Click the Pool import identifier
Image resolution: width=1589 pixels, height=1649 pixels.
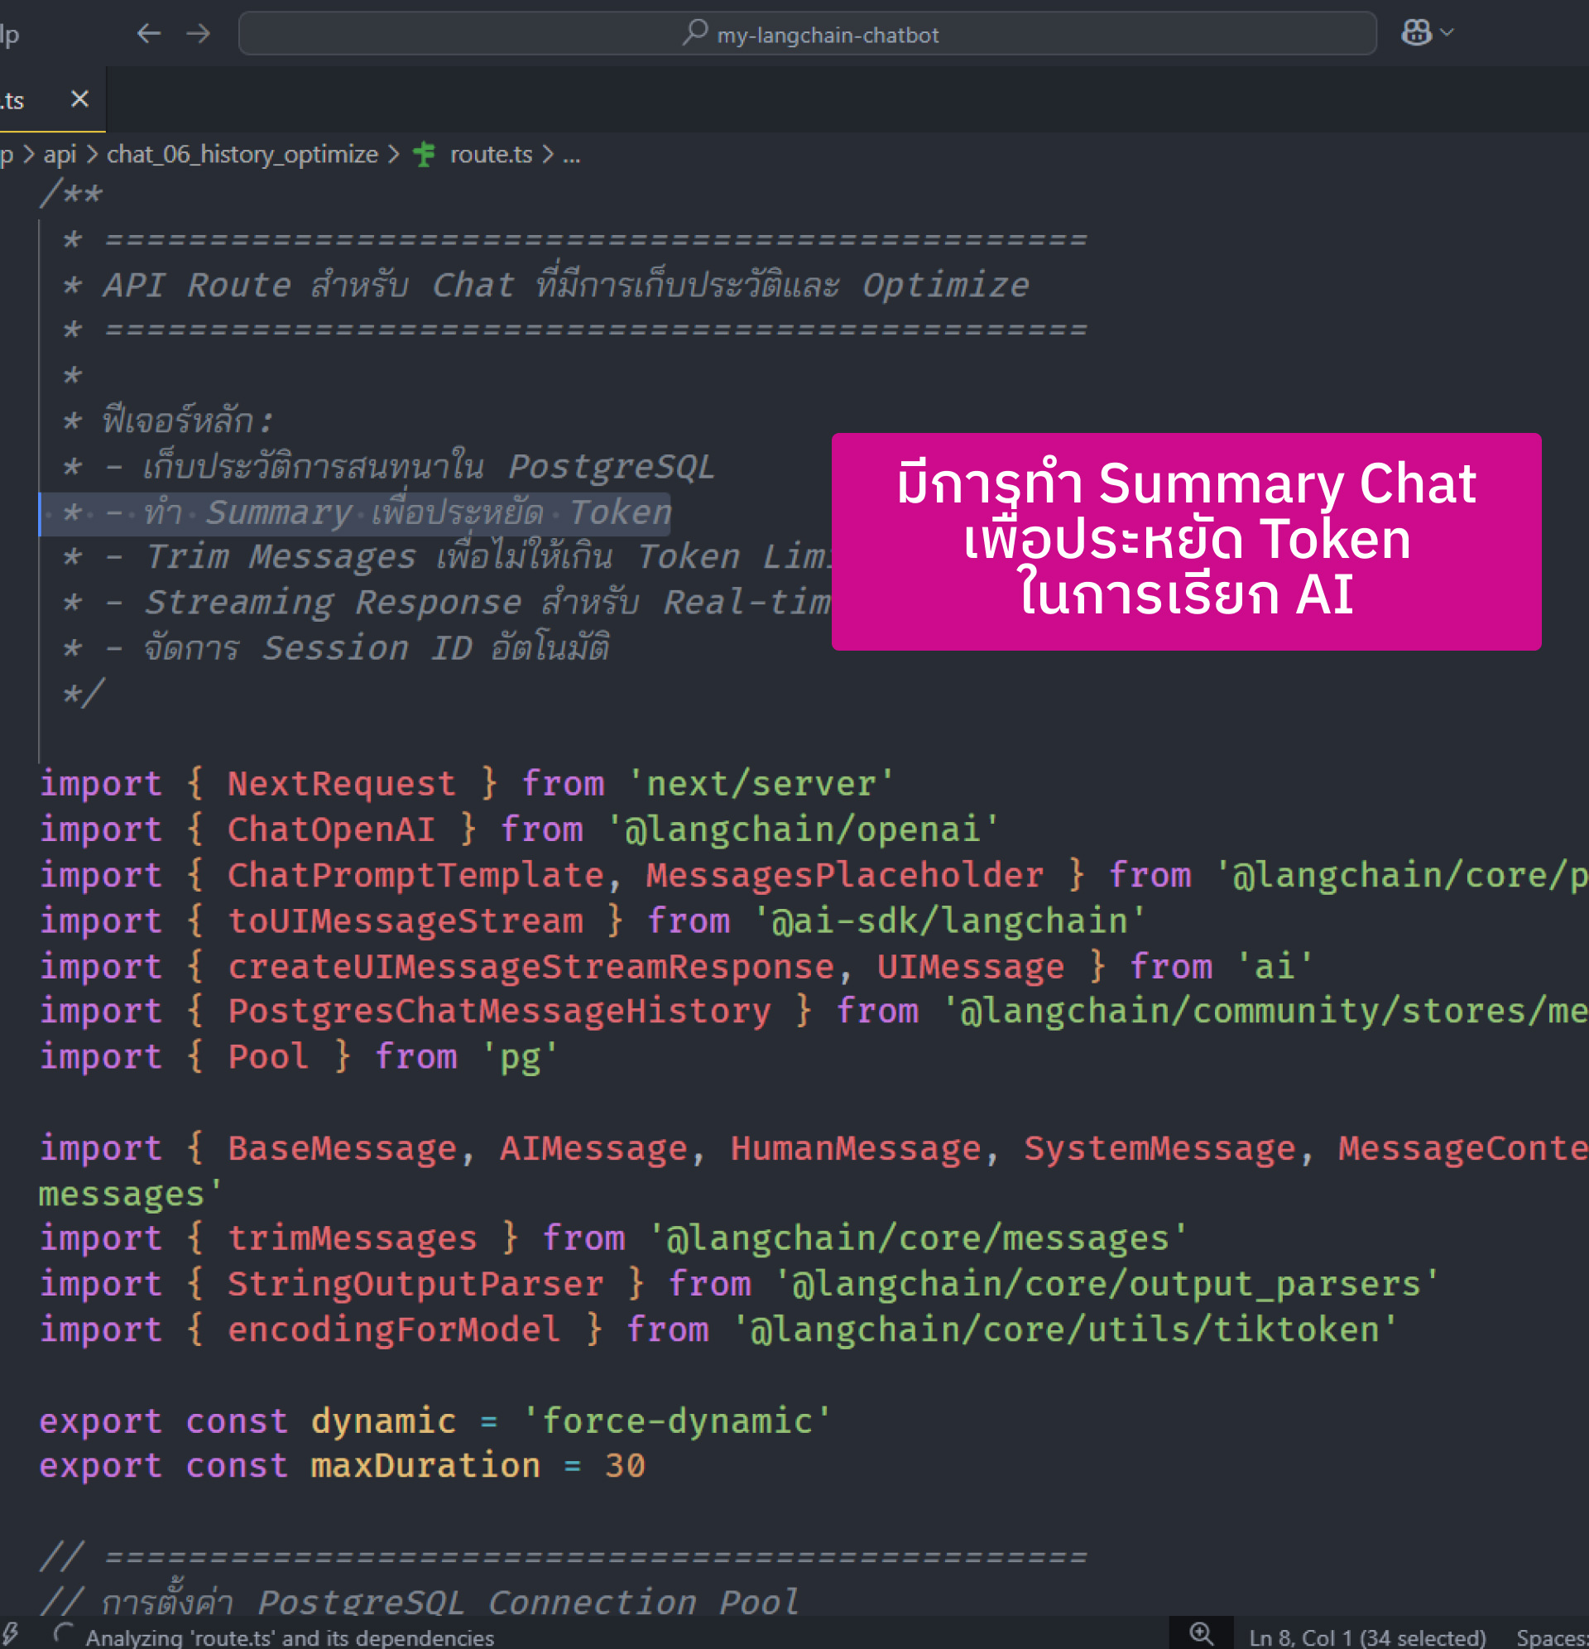(x=268, y=1055)
